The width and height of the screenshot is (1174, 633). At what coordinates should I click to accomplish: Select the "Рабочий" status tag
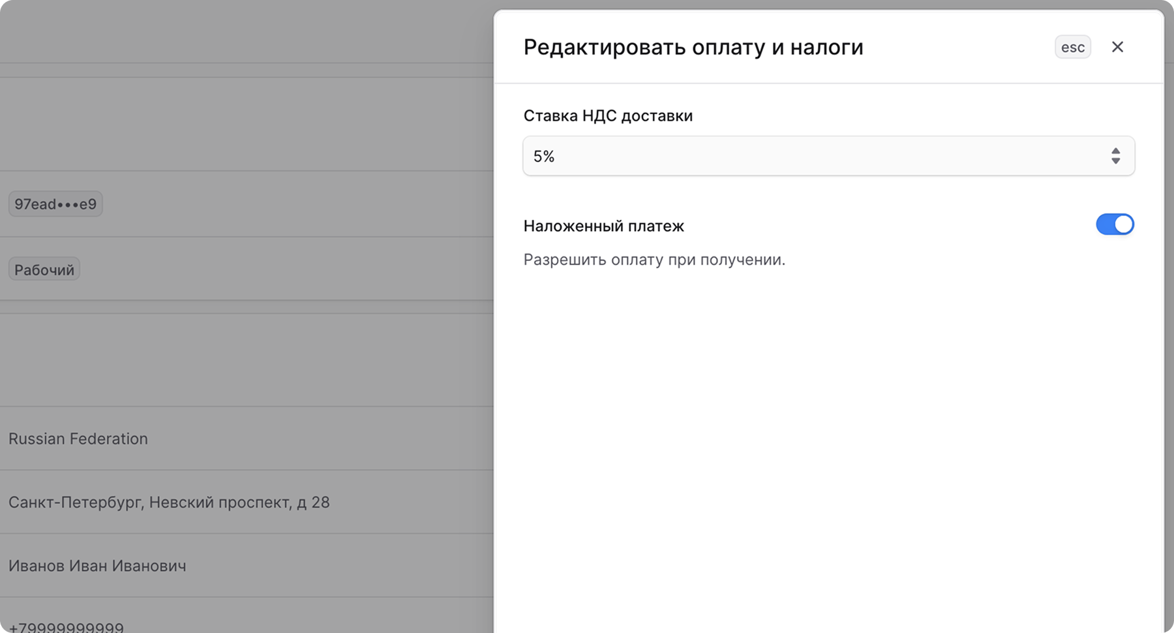click(x=44, y=268)
